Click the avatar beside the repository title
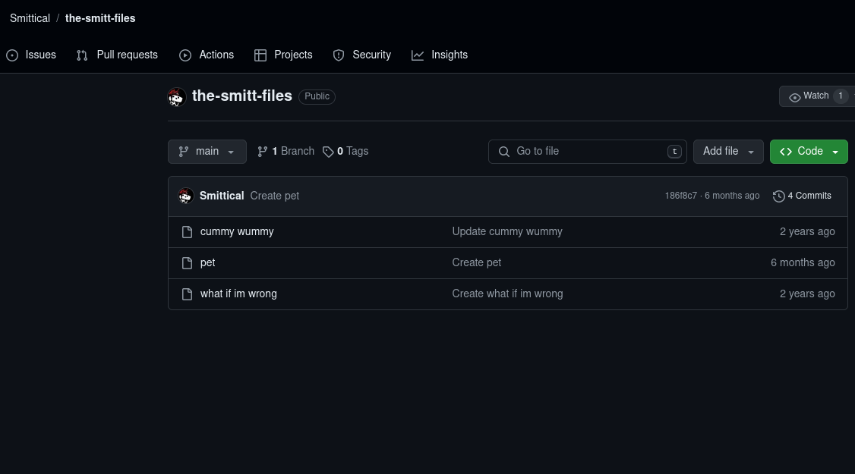Image resolution: width=855 pixels, height=474 pixels. point(177,96)
